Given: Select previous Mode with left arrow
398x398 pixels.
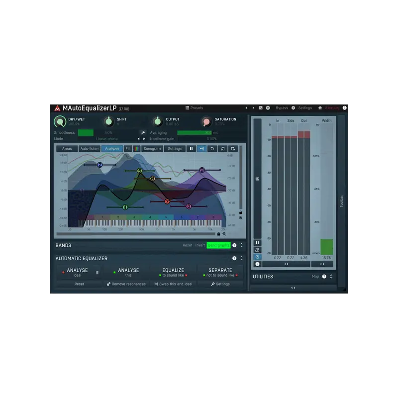Looking at the screenshot, I should 138,139.
